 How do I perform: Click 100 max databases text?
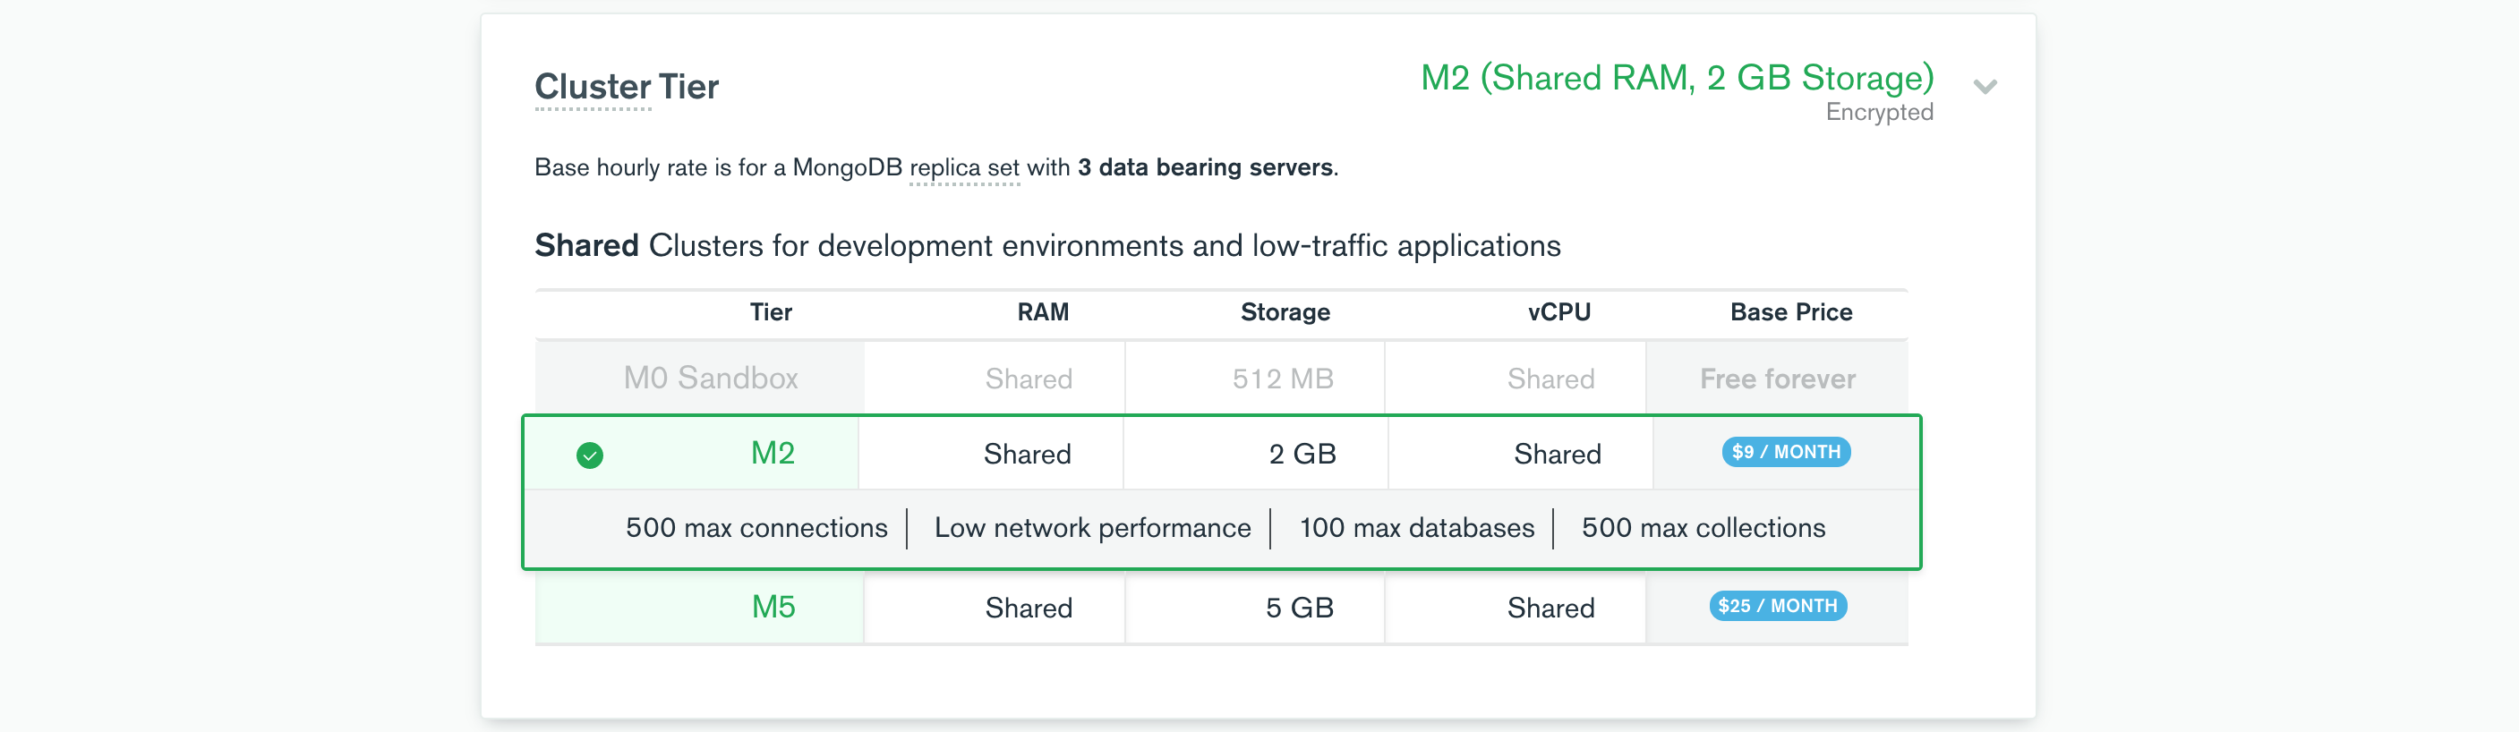click(x=1416, y=528)
